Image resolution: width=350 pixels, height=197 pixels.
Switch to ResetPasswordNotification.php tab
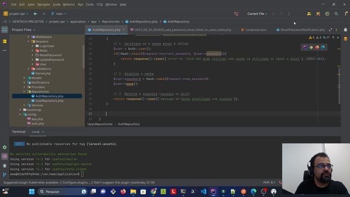coord(300,30)
